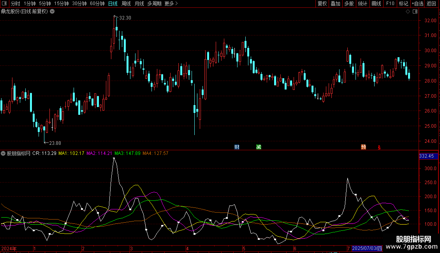Toggle the side panel icon above the price axis
The height and width of the screenshot is (253, 440).
click(x=415, y=12)
